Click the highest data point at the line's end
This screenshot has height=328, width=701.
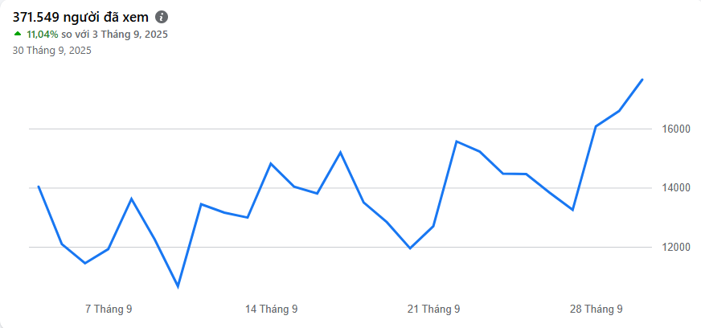click(642, 79)
